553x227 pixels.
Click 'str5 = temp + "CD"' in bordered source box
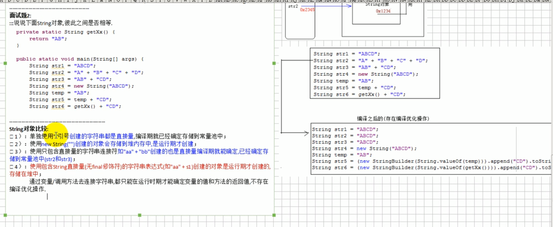(x=355, y=87)
